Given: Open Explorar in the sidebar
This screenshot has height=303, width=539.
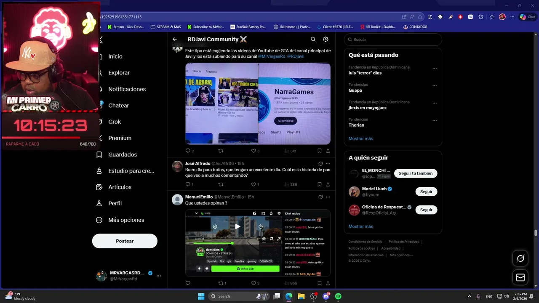Looking at the screenshot, I should click(119, 72).
